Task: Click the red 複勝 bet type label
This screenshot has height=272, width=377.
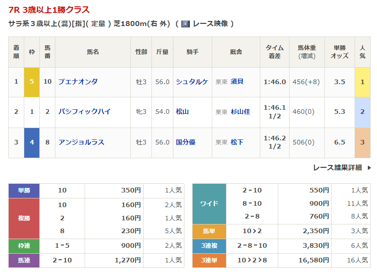Action: [x=24, y=218]
